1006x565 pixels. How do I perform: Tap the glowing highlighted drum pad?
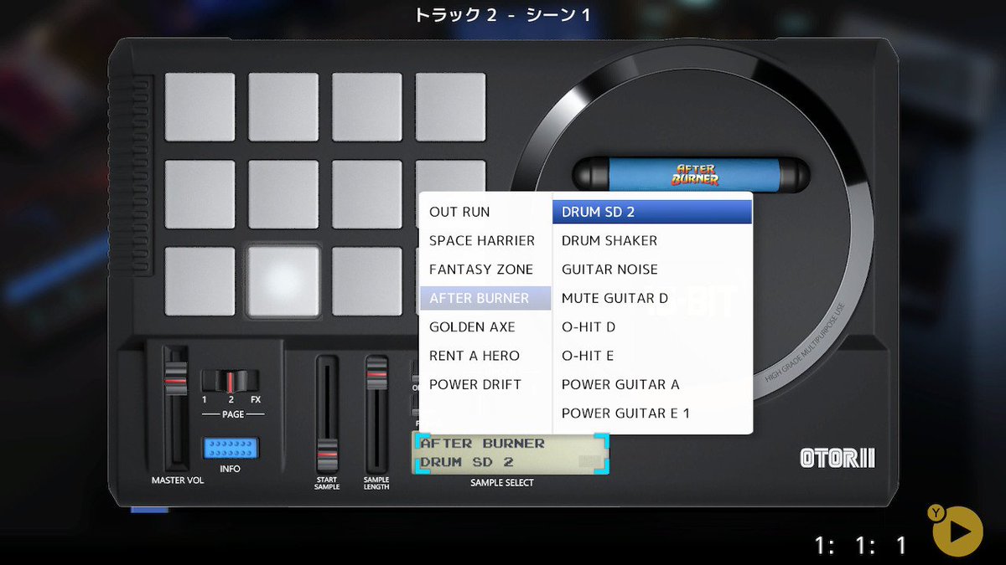[283, 281]
